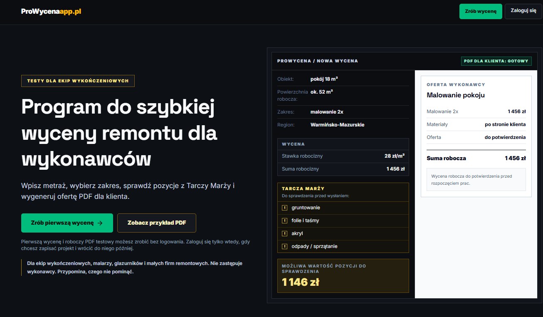
Task: Click the warning icon next to folie i taśmy
Action: tap(285, 220)
